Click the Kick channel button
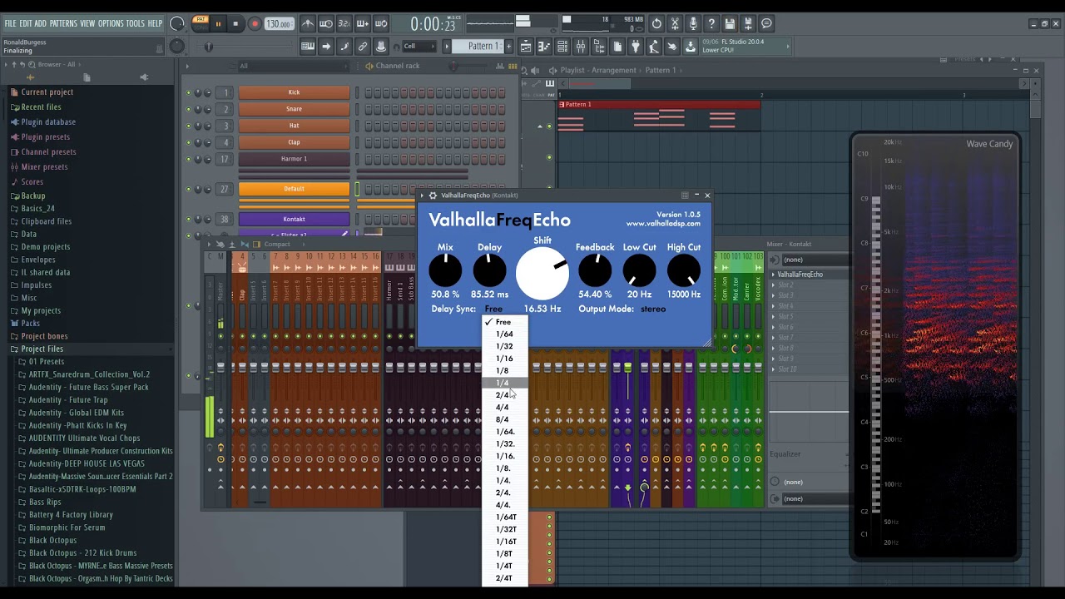 tap(294, 92)
